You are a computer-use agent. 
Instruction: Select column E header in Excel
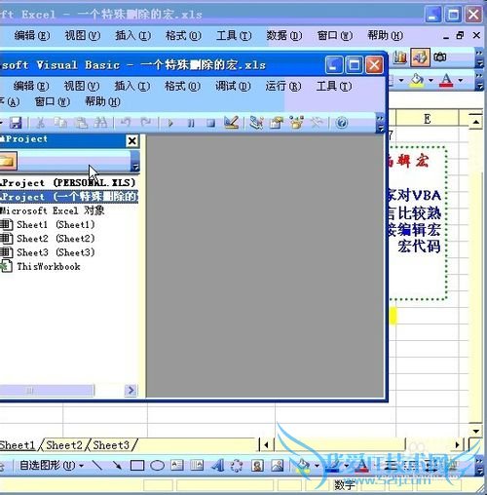point(428,119)
